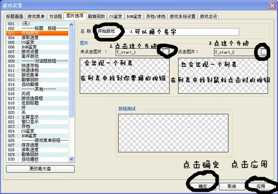This screenshot has width=278, height=194.
Task: Close the 游戏设置 dialog window
Action: pos(272,5)
